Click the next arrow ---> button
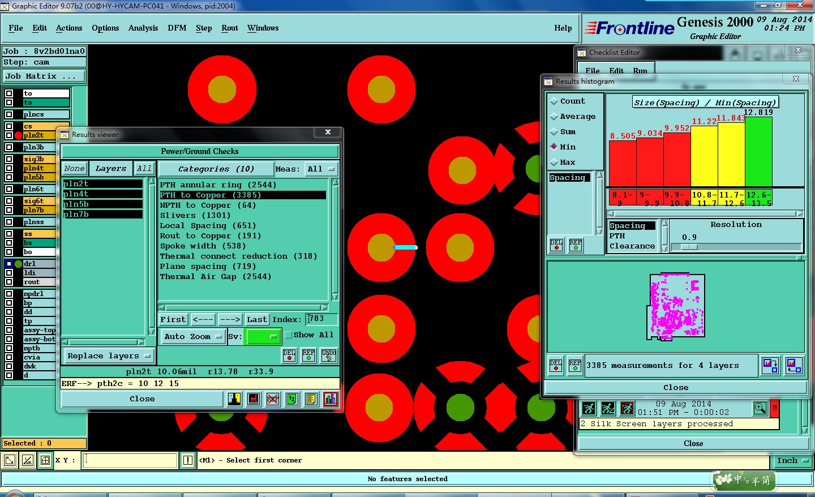The width and height of the screenshot is (815, 497). coord(230,320)
